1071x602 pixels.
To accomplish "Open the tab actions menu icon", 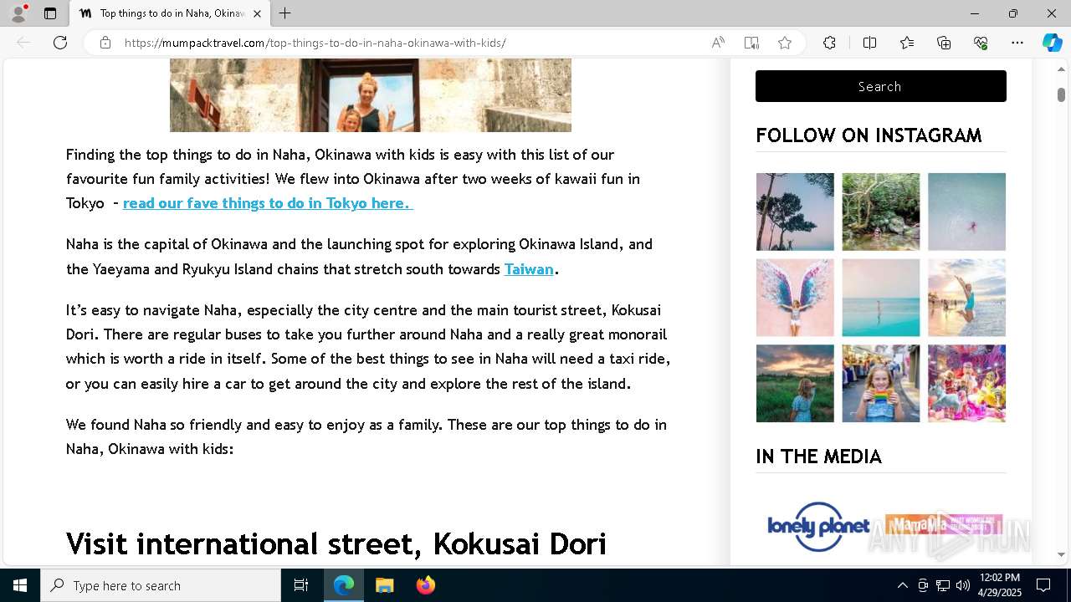I will [50, 13].
